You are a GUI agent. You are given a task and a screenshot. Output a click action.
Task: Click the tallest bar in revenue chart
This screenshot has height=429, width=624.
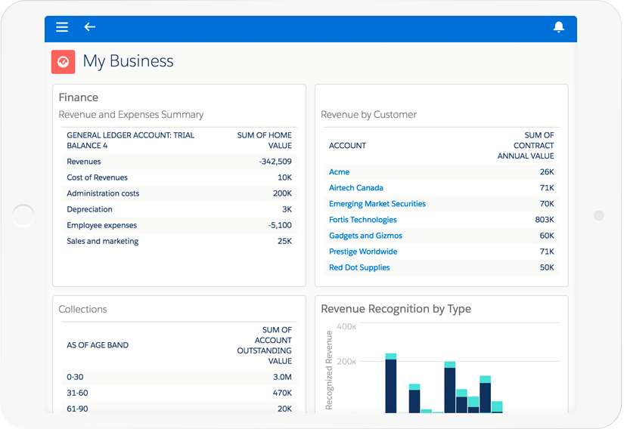(391, 385)
